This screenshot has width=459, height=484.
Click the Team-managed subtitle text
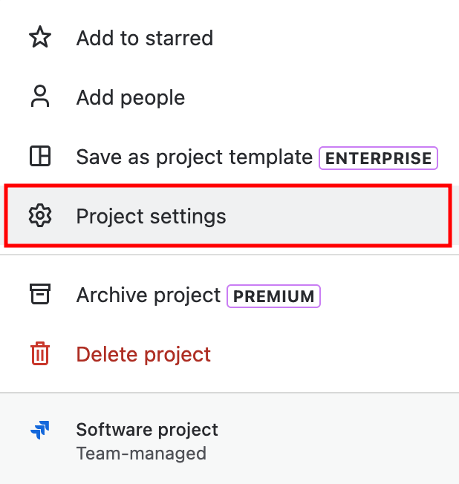pyautogui.click(x=141, y=453)
